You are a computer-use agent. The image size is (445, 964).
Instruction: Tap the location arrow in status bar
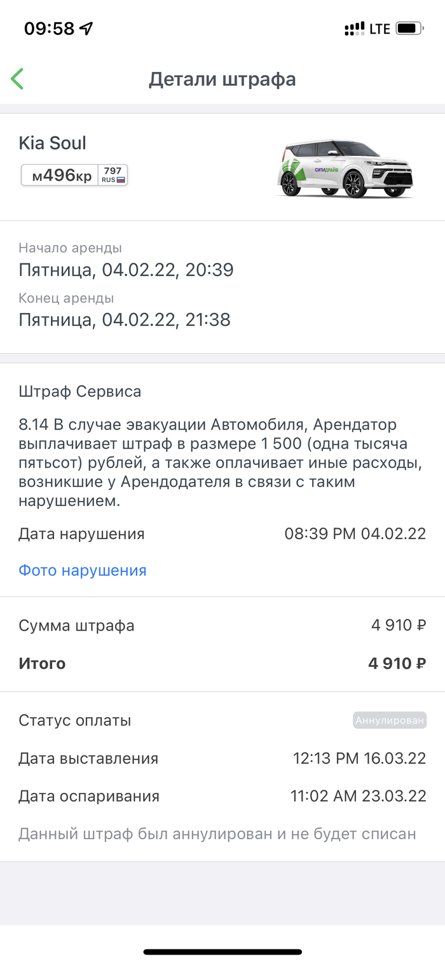[86, 29]
